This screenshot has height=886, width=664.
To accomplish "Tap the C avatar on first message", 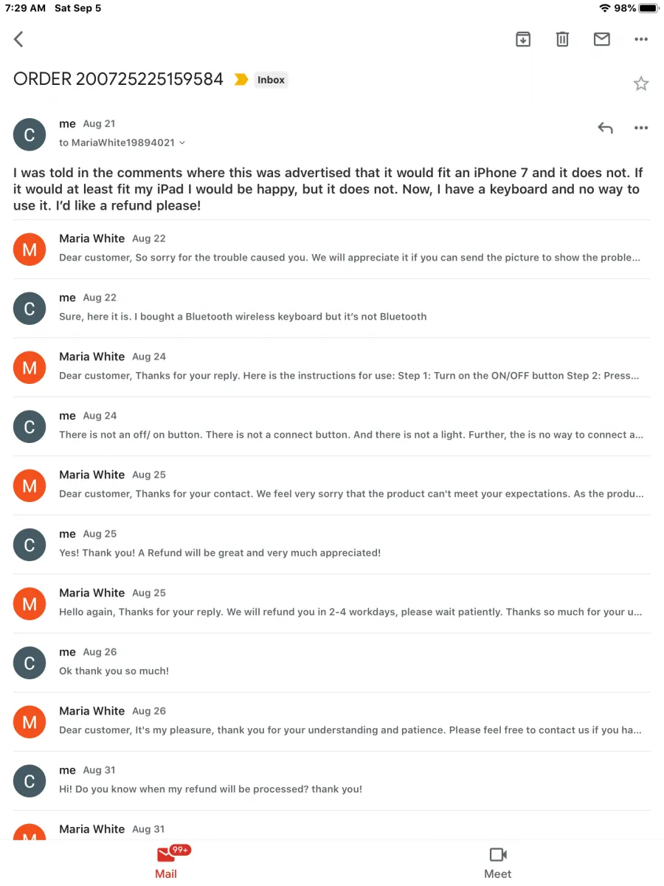I will coord(30,134).
